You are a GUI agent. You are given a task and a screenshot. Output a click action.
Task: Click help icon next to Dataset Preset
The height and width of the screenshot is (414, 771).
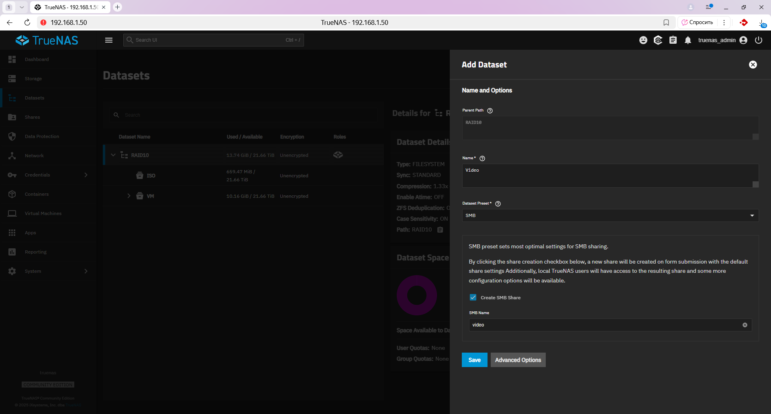[x=498, y=204]
